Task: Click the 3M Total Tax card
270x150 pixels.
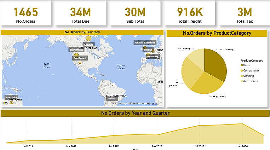Action: click(245, 13)
